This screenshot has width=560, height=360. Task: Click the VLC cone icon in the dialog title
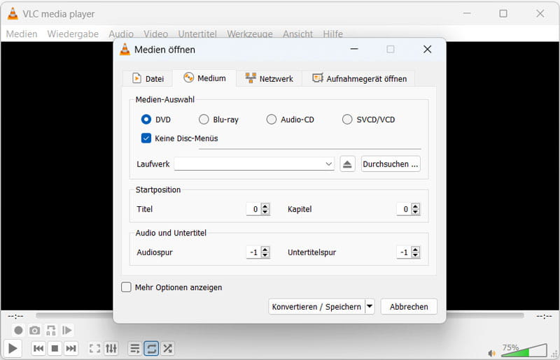coord(125,49)
